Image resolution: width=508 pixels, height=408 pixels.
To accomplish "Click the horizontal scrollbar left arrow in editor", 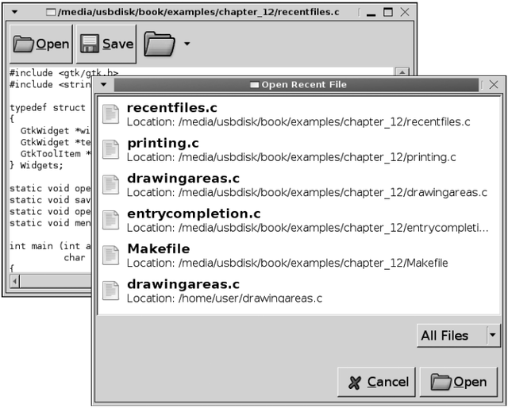I will point(16,281).
